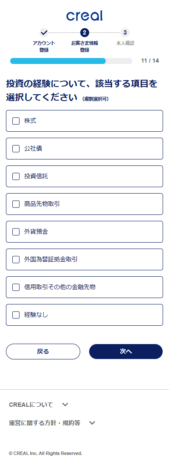Go back with the 戻る button
This screenshot has width=169, height=472.
pos(43,352)
